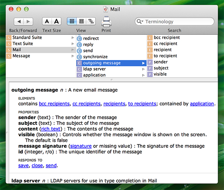Click the send command icon

[79, 51]
